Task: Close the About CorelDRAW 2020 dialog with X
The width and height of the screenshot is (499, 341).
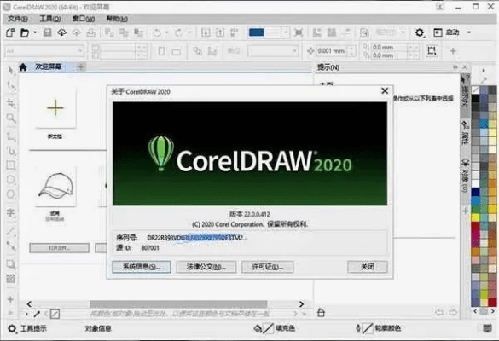Action: coord(385,91)
